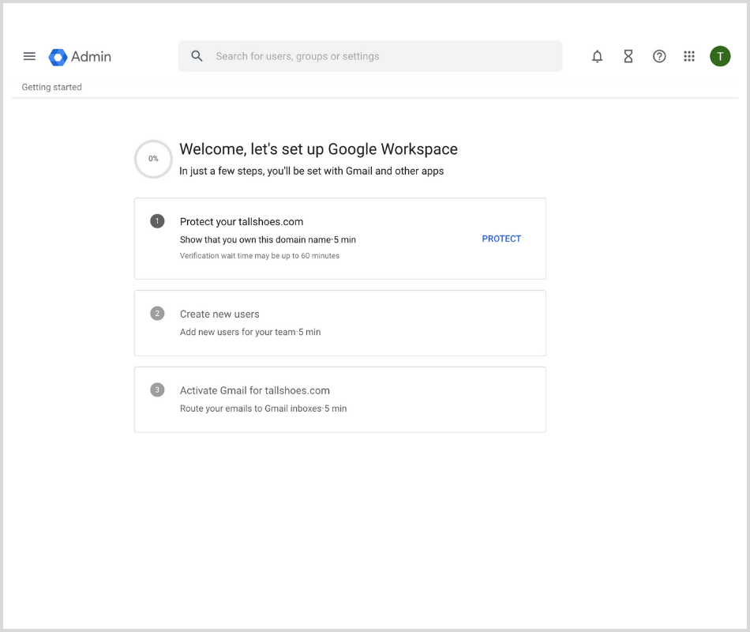Click the Getting started breadcrumb

click(51, 87)
